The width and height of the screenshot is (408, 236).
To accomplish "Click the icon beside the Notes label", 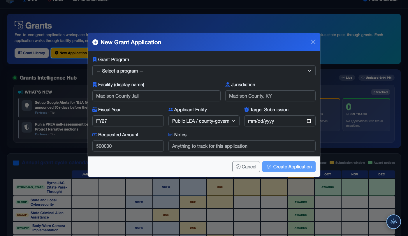I will click(x=171, y=135).
